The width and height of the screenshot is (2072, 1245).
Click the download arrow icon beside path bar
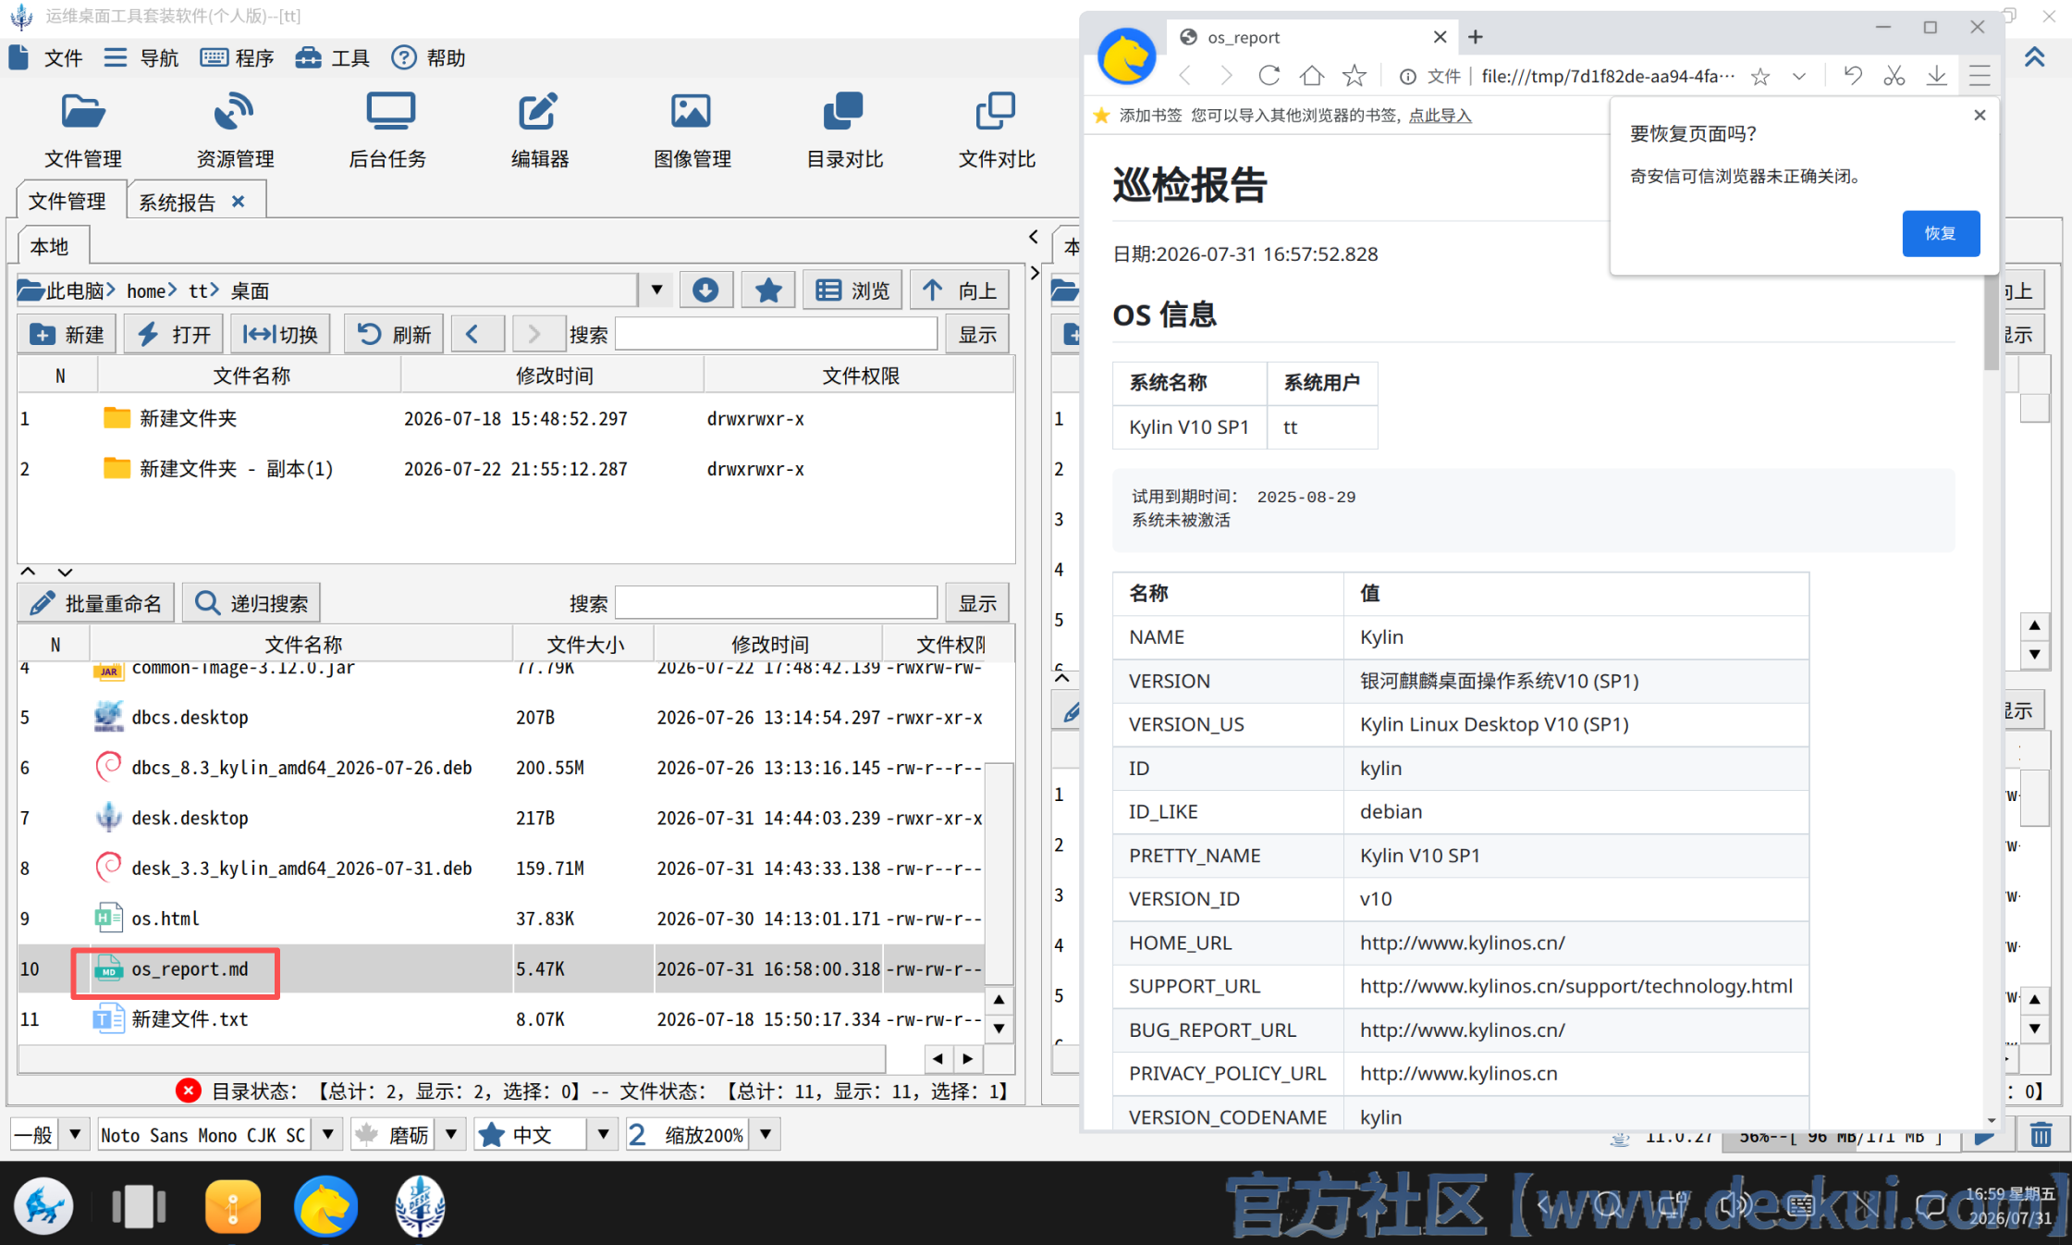tap(706, 290)
